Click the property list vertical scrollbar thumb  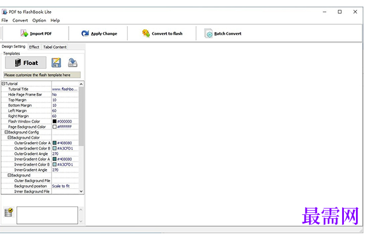pos(81,116)
